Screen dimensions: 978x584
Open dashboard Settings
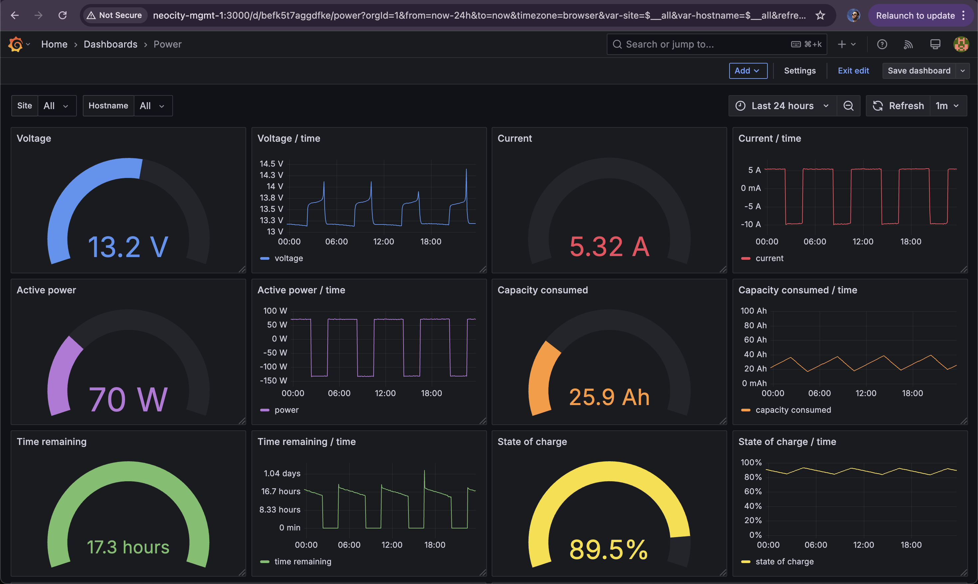[800, 71]
